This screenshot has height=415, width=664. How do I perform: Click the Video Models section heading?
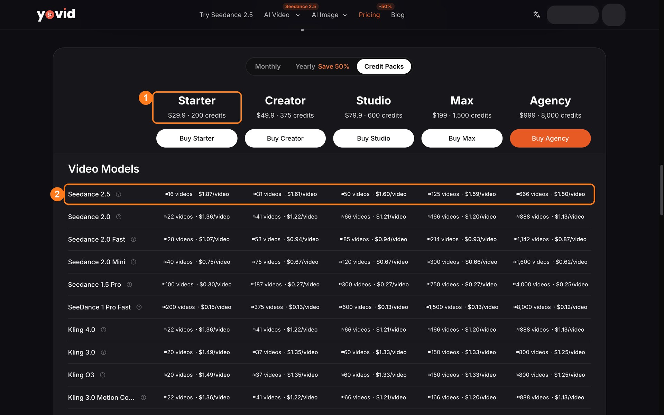point(103,169)
